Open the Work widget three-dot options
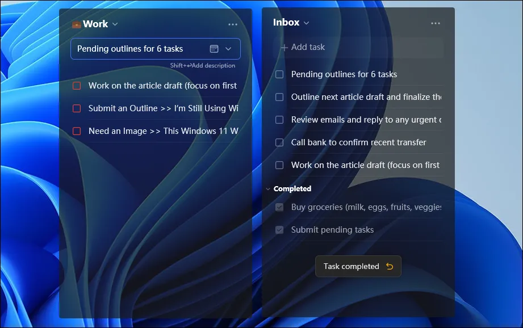The height and width of the screenshot is (328, 523). tap(232, 24)
